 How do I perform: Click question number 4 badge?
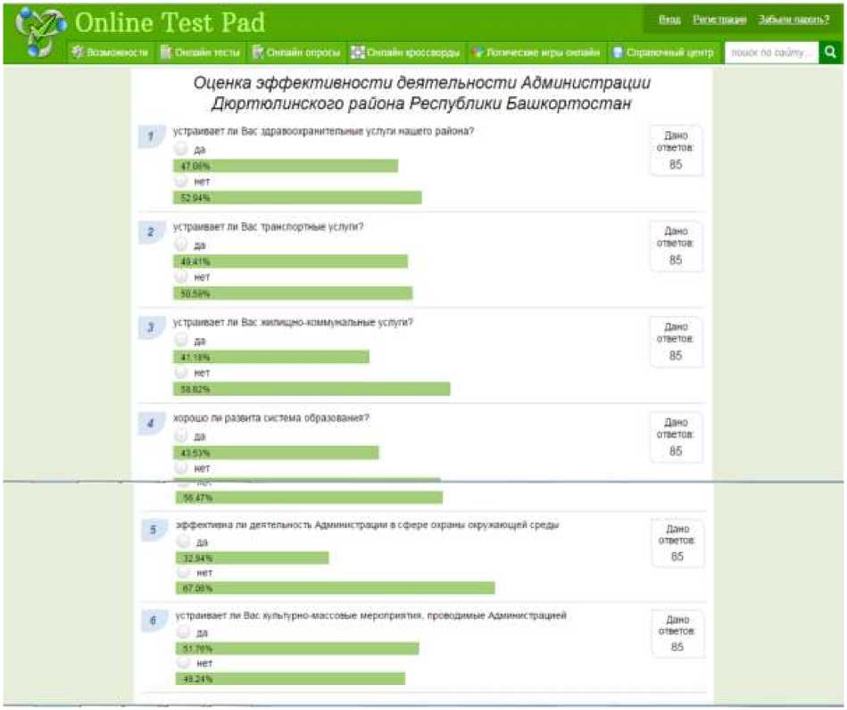click(x=151, y=423)
